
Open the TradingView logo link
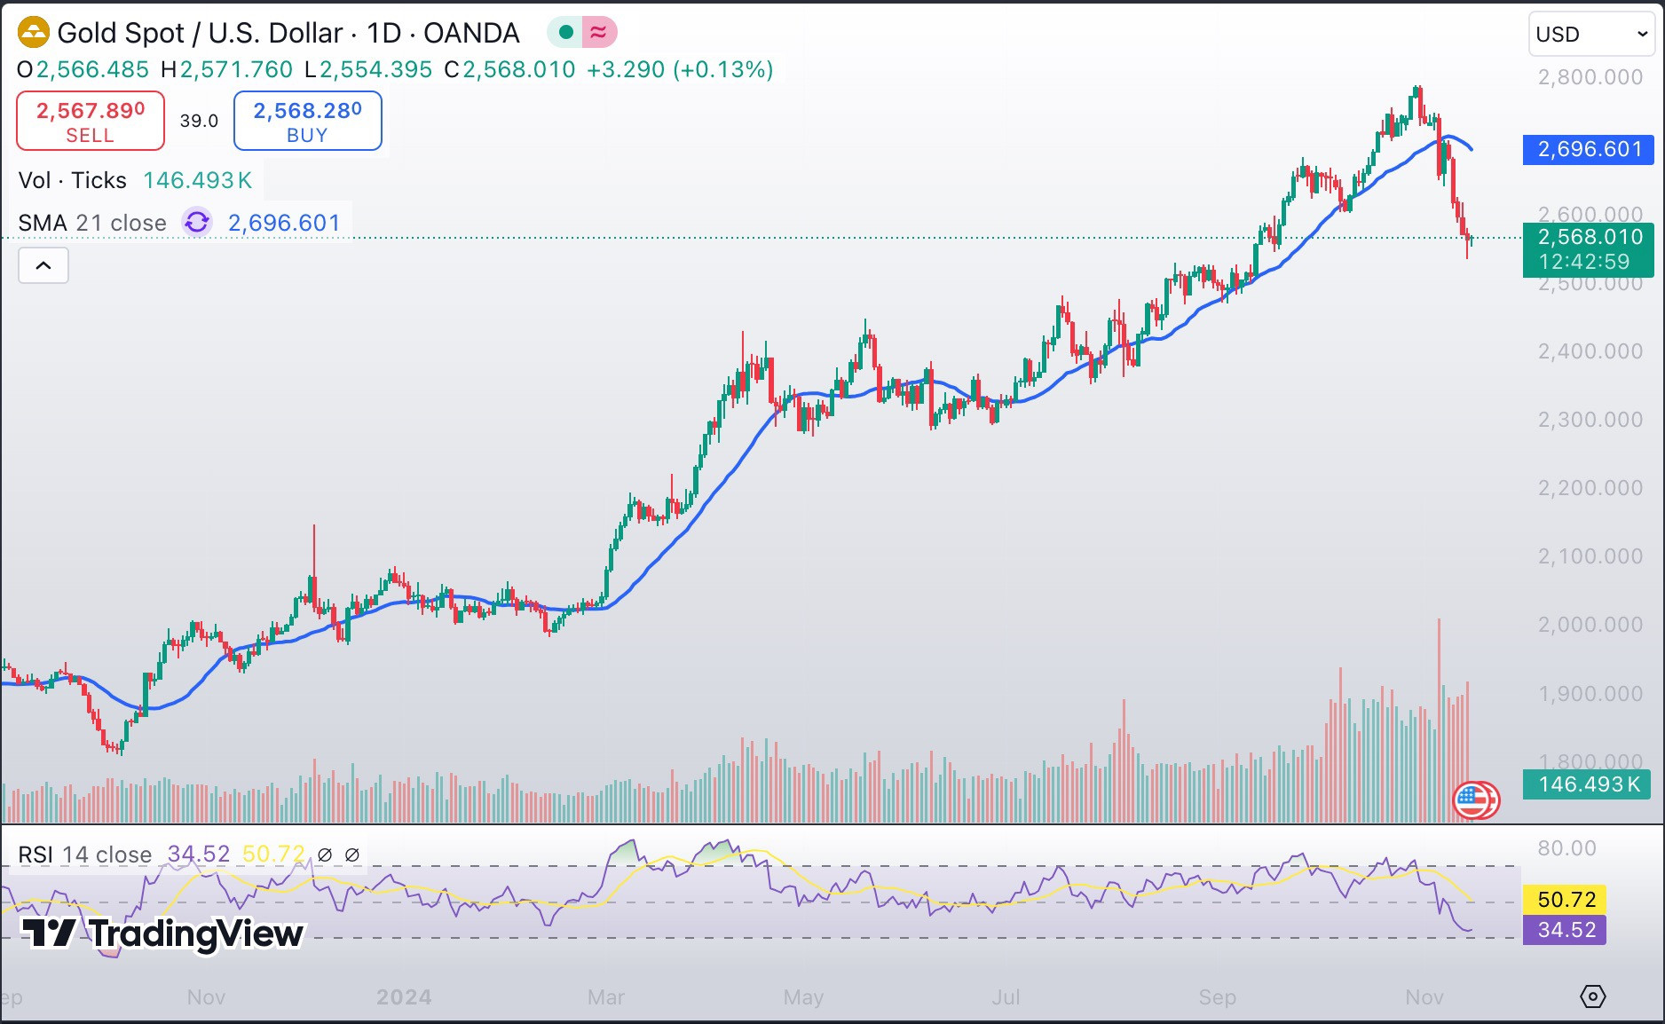click(x=162, y=933)
